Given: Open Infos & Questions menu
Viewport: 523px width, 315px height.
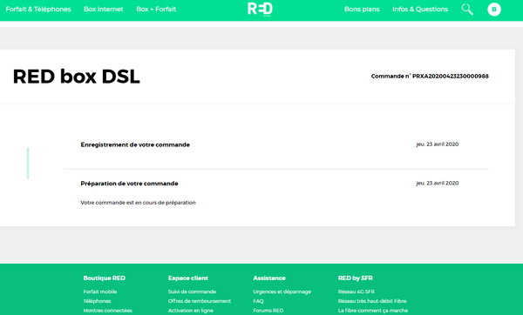Looking at the screenshot, I should coord(420,10).
